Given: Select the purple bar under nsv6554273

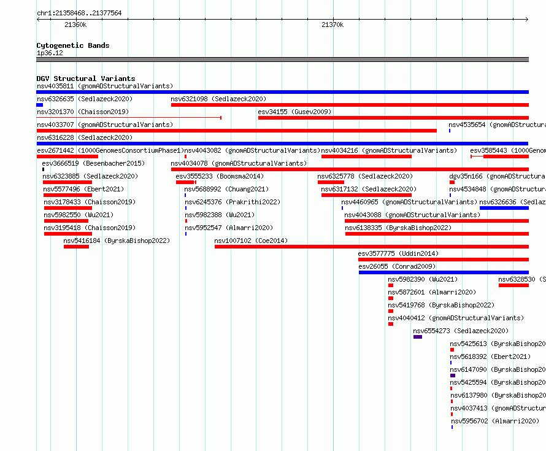Looking at the screenshot, I should pos(418,337).
